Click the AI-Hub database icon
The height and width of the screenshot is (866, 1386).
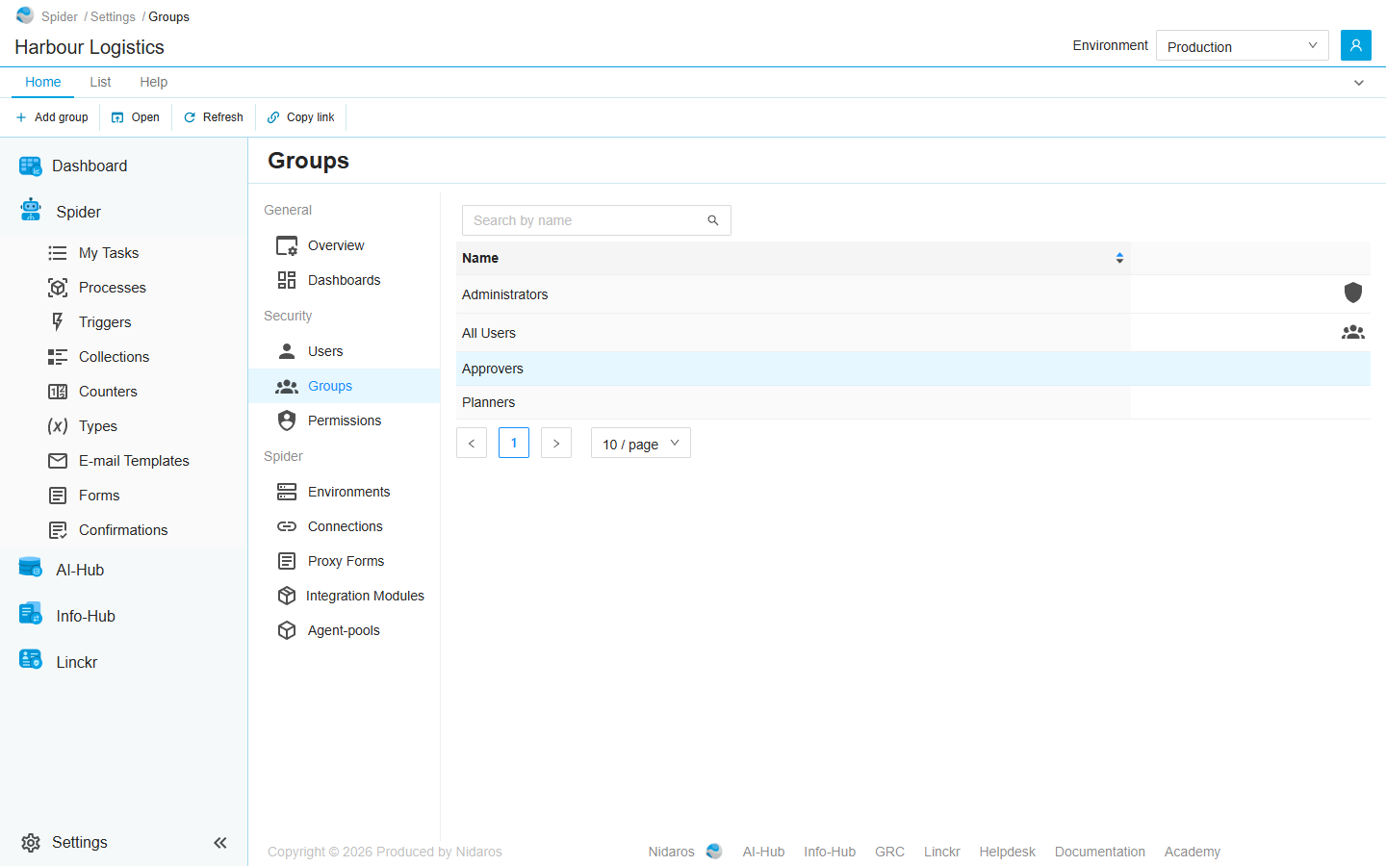click(x=31, y=568)
